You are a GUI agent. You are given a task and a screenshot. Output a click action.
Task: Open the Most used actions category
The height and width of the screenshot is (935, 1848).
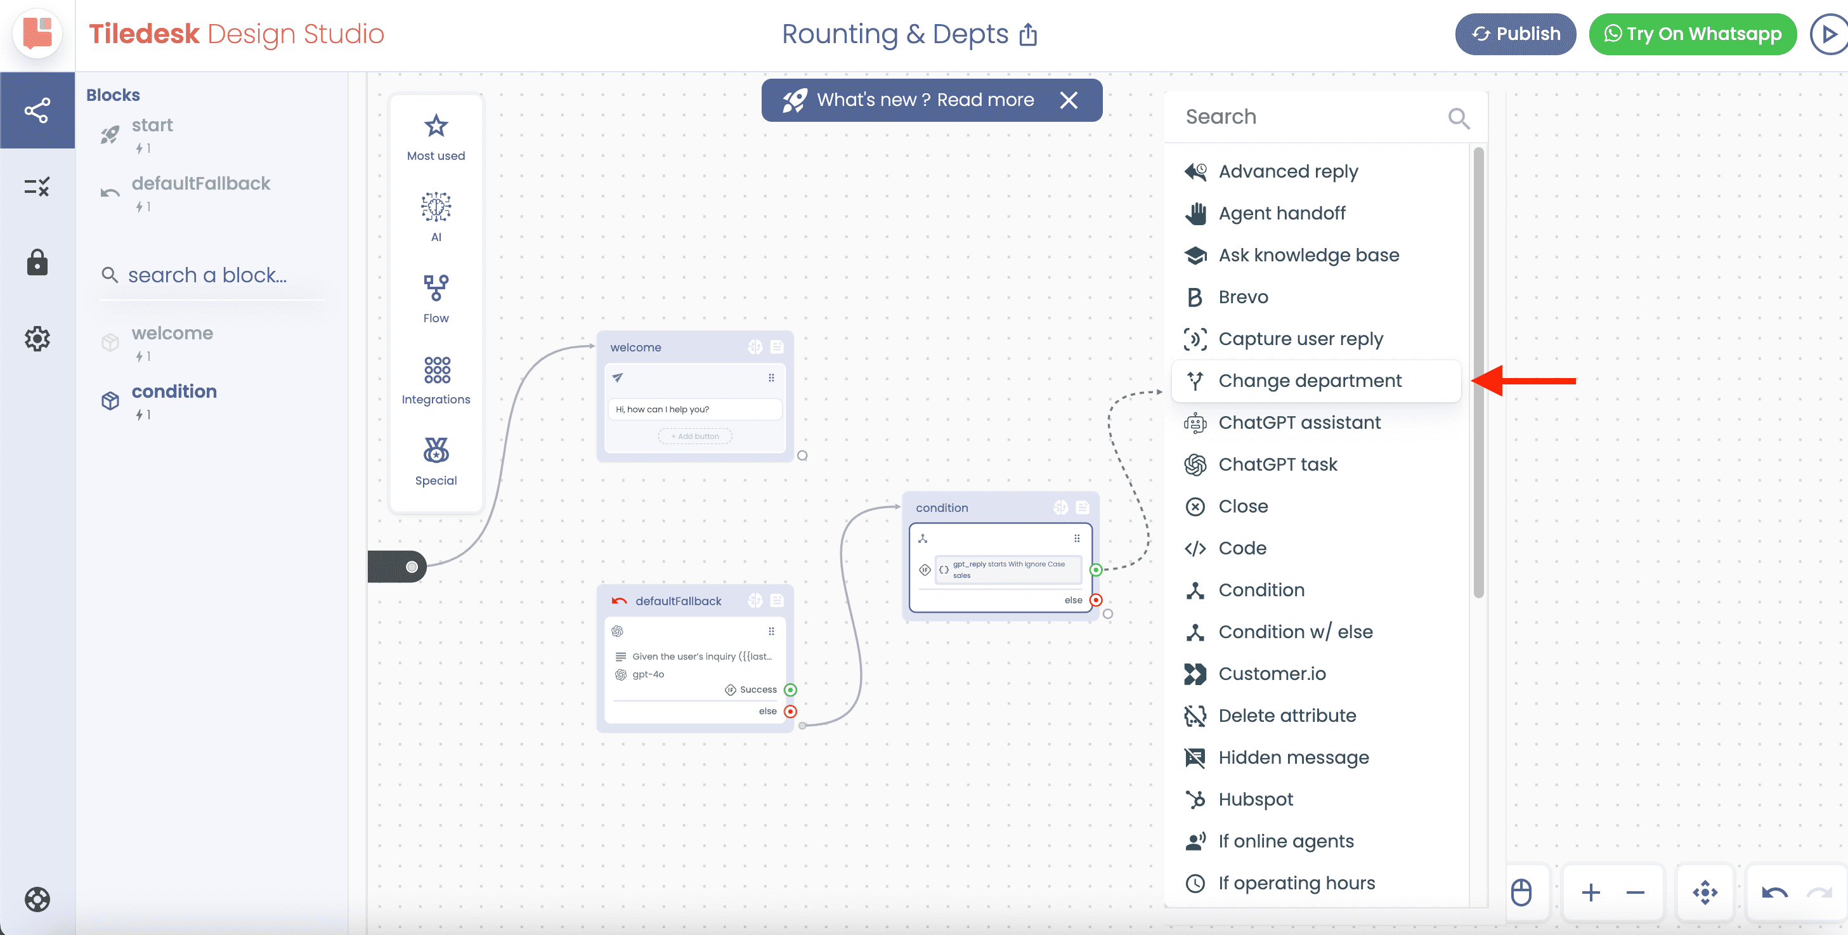(x=436, y=137)
